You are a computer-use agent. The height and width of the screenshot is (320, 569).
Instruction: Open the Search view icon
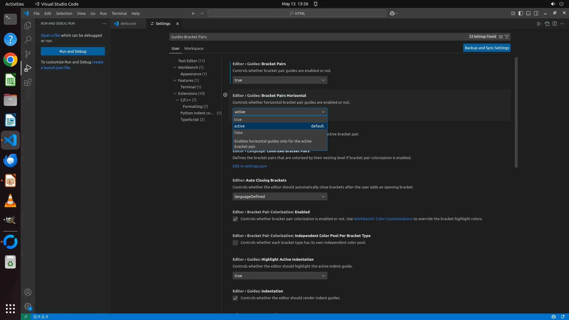pyautogui.click(x=28, y=39)
